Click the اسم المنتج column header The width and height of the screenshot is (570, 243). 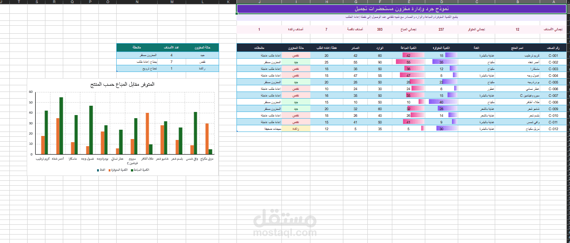[x=517, y=48]
